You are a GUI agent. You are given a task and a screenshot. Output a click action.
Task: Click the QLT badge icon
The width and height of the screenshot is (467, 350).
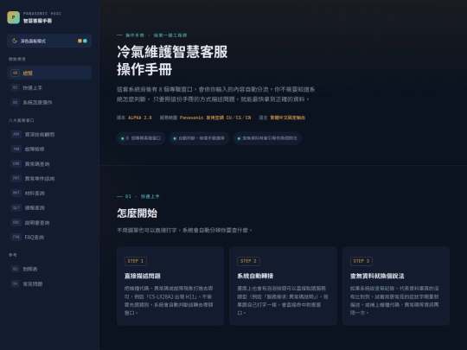point(16,207)
